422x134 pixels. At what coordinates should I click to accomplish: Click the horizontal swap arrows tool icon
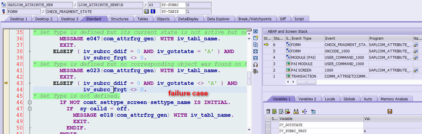(x=256, y=58)
